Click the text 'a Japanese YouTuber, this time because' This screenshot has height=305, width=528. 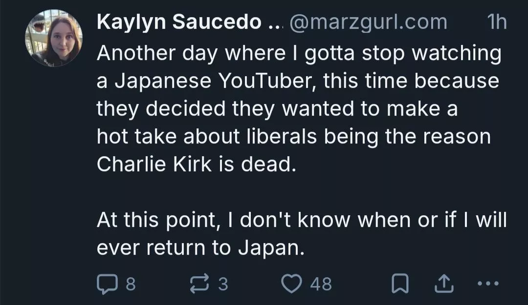click(x=298, y=81)
